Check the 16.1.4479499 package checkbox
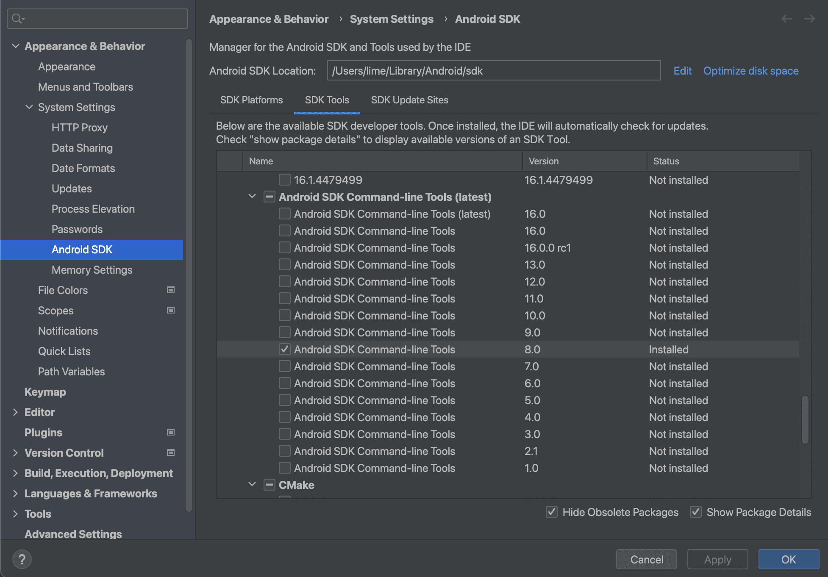 pyautogui.click(x=285, y=180)
